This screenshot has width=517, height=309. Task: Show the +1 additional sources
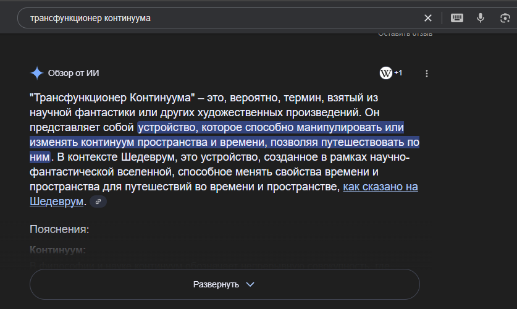[x=398, y=73]
